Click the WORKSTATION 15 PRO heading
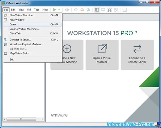This screenshot has height=128, width=161. pyautogui.click(x=102, y=33)
